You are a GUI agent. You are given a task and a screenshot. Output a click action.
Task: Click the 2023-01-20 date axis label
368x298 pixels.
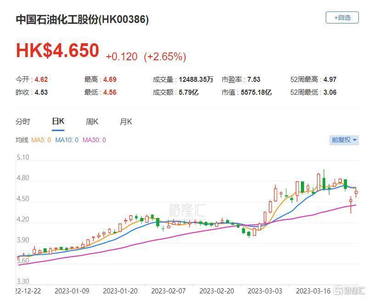[120, 291]
